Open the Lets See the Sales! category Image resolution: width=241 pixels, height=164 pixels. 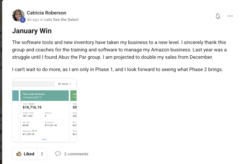pyautogui.click(x=61, y=19)
